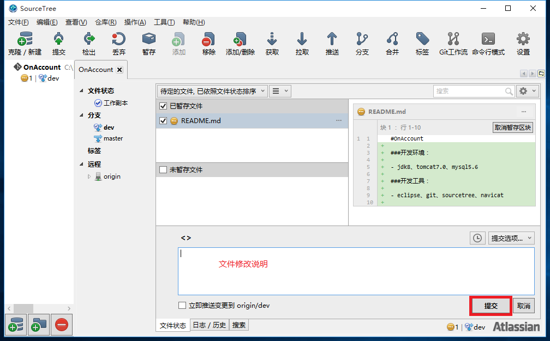The height and width of the screenshot is (341, 550).
Task: Click the 获取 fetch toolbar icon
Action: [x=272, y=44]
